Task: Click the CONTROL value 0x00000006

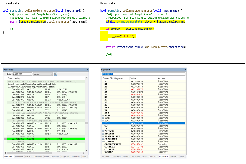Action: pos(137,141)
